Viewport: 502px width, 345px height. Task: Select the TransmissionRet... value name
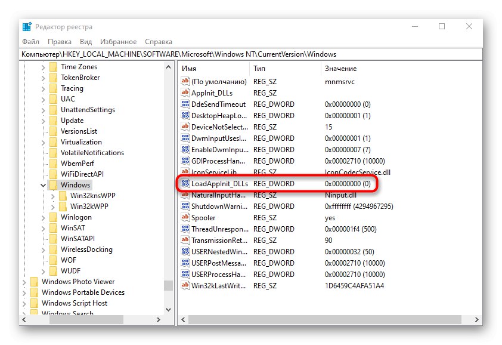(219, 241)
